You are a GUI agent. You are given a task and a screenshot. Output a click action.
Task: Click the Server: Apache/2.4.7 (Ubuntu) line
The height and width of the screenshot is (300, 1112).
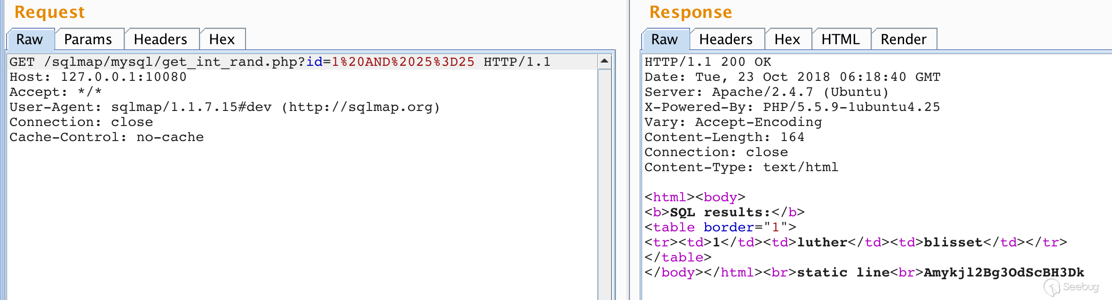click(767, 92)
